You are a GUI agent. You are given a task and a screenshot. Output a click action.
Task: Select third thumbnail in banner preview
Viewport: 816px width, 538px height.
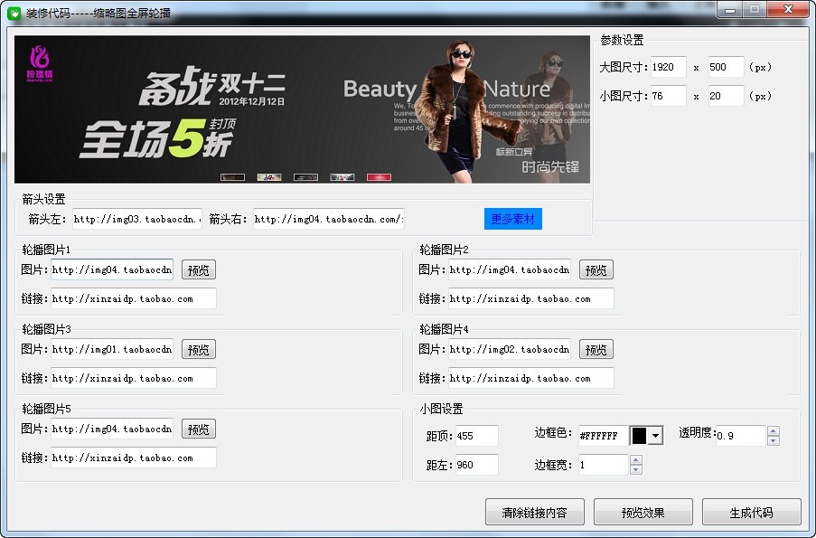click(305, 177)
